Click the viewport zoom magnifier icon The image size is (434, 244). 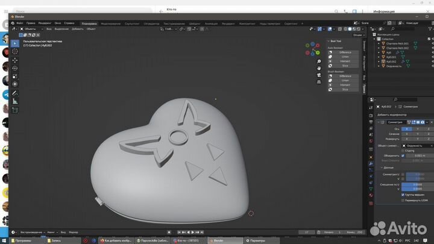click(319, 61)
